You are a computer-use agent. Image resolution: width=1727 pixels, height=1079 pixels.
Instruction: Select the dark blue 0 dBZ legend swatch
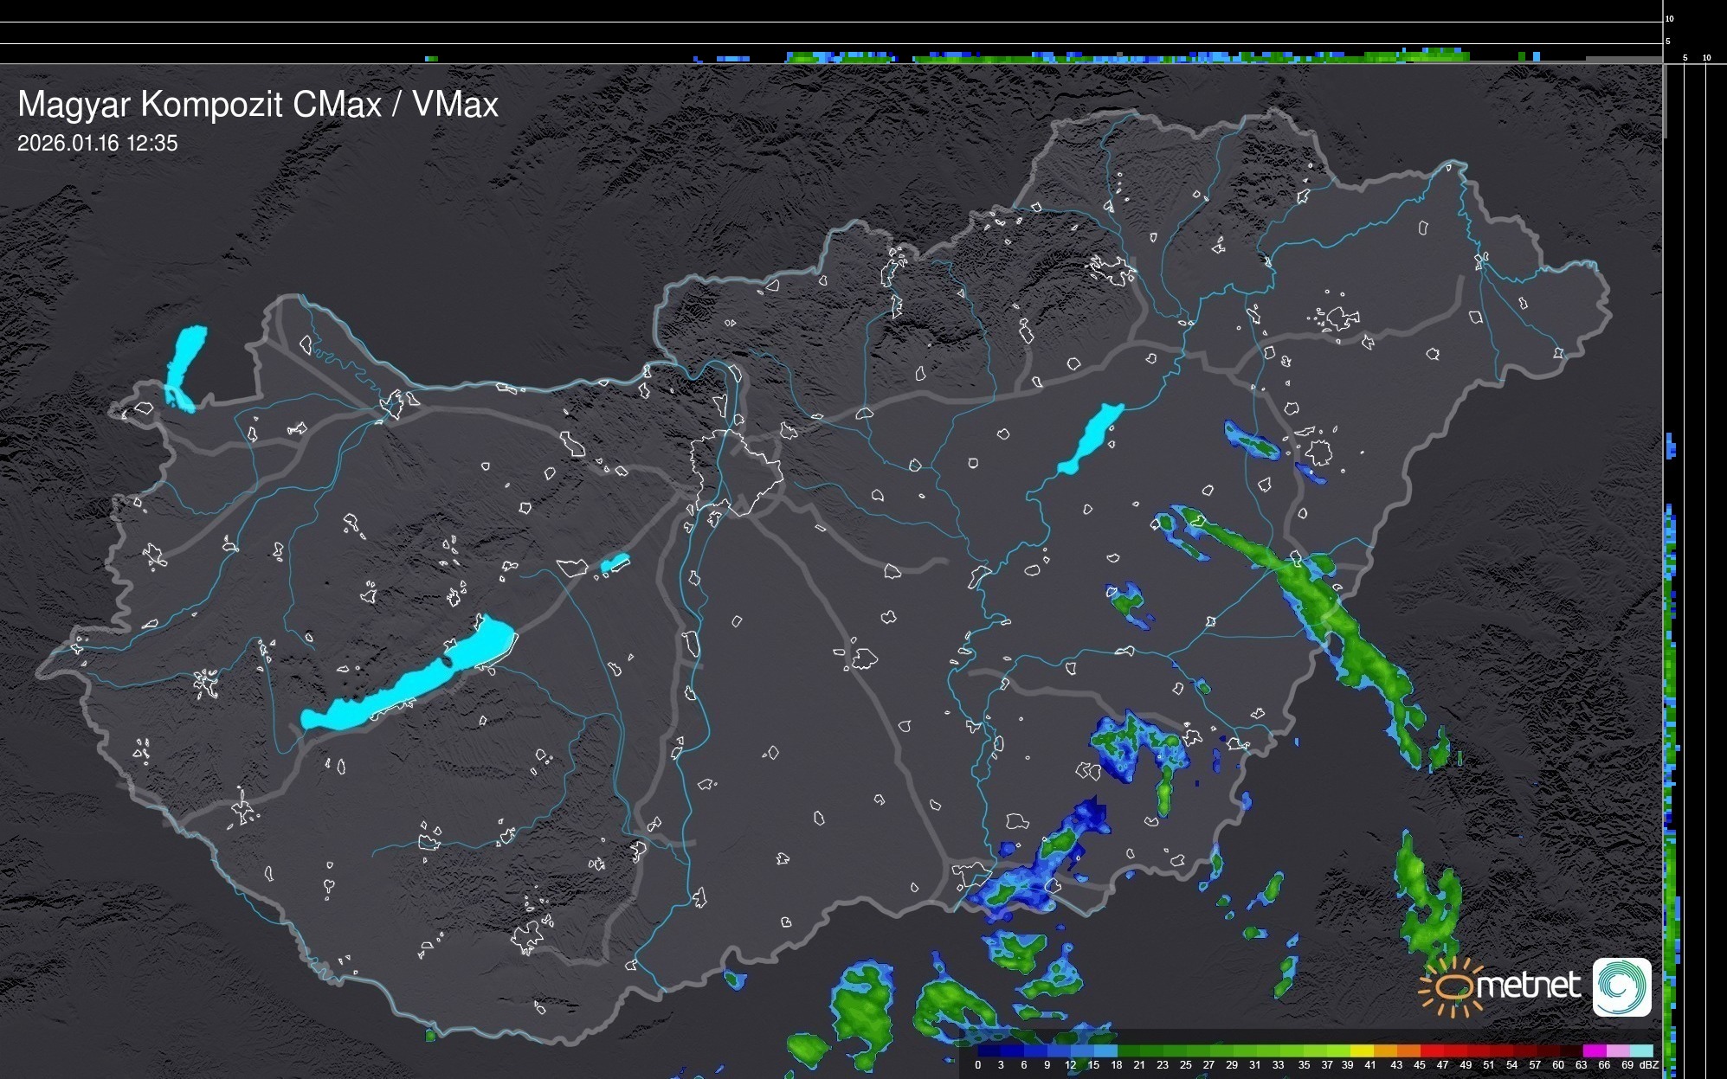pyautogui.click(x=989, y=1050)
